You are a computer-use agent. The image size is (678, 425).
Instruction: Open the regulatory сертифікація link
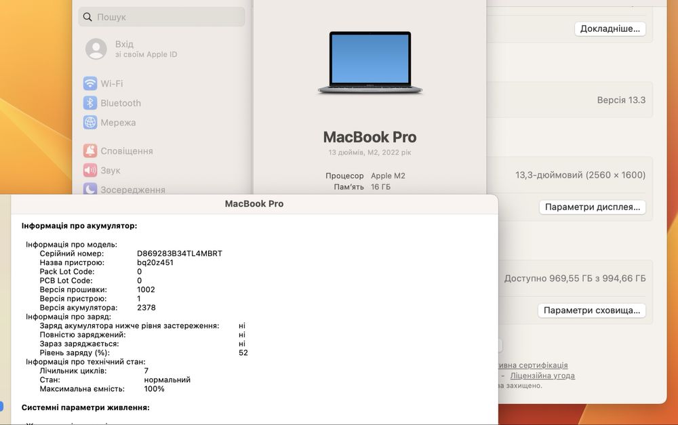(x=533, y=365)
